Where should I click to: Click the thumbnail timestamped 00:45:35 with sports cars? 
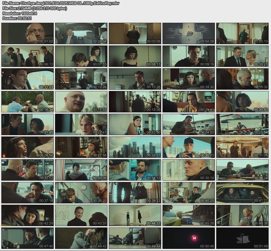point(189,215)
